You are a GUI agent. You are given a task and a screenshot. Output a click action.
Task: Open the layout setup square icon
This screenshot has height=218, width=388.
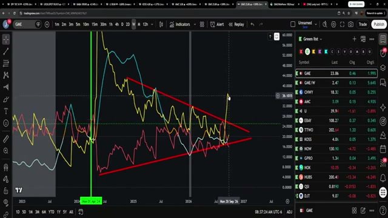pos(293,24)
